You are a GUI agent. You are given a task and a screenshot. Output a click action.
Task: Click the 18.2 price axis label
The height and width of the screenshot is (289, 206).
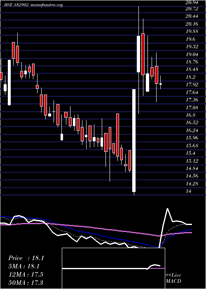coord(191,77)
